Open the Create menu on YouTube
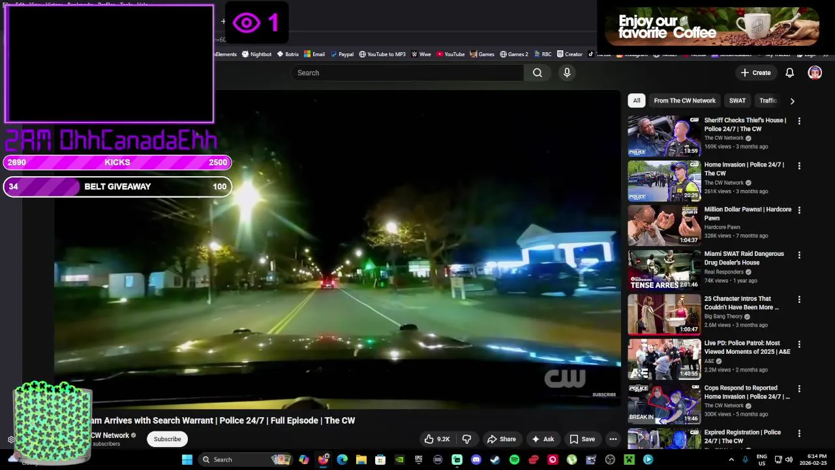Screen dimensions: 835x470 pos(755,72)
